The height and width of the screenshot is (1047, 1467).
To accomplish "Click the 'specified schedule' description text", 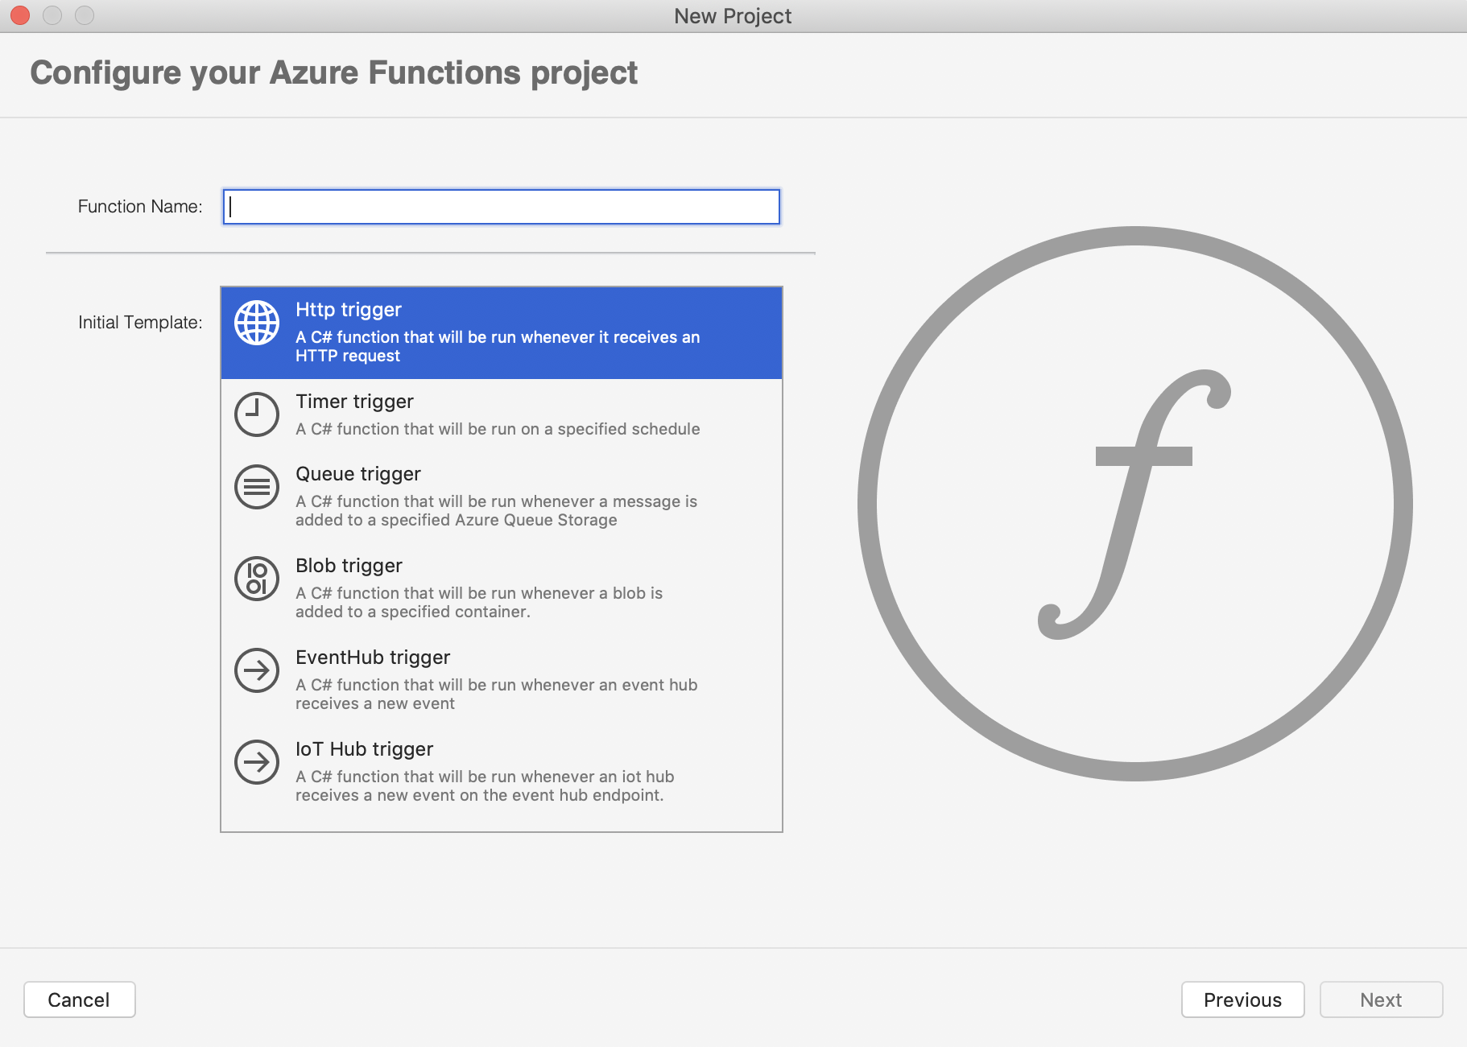I will [x=628, y=429].
